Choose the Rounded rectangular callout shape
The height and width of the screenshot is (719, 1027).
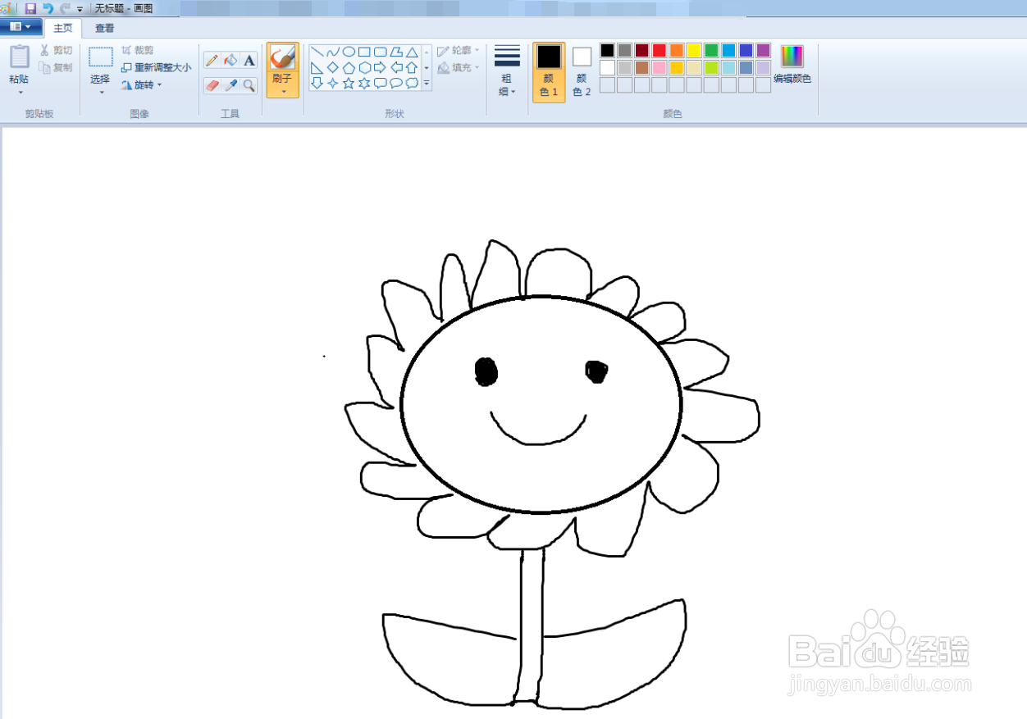click(x=380, y=83)
